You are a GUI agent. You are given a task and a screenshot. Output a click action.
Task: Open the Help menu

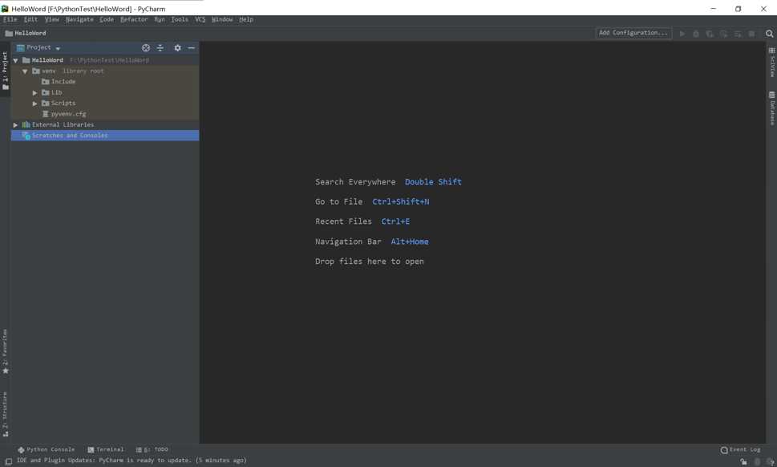pos(246,19)
